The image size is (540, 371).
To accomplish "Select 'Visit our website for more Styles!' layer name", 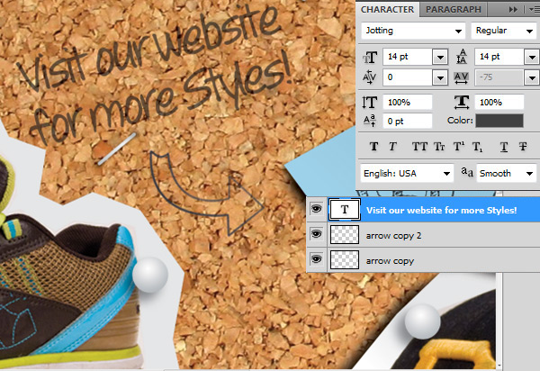I will [442, 210].
